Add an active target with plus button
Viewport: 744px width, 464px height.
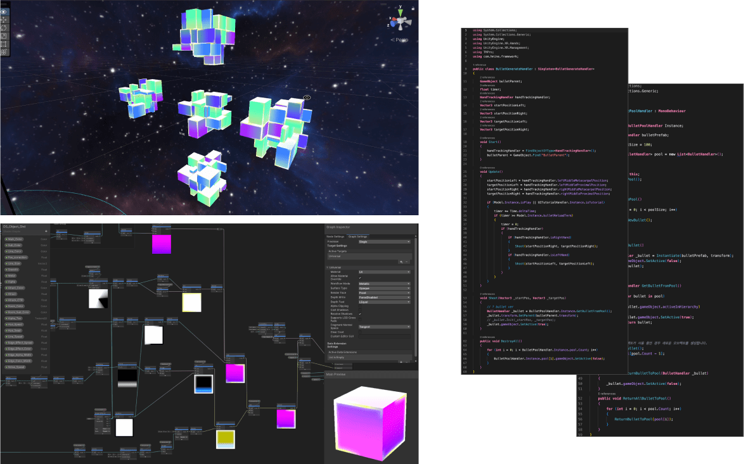point(400,261)
